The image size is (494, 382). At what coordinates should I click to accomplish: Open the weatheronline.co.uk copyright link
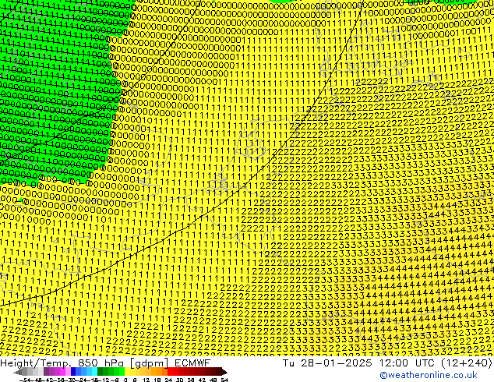tap(429, 375)
